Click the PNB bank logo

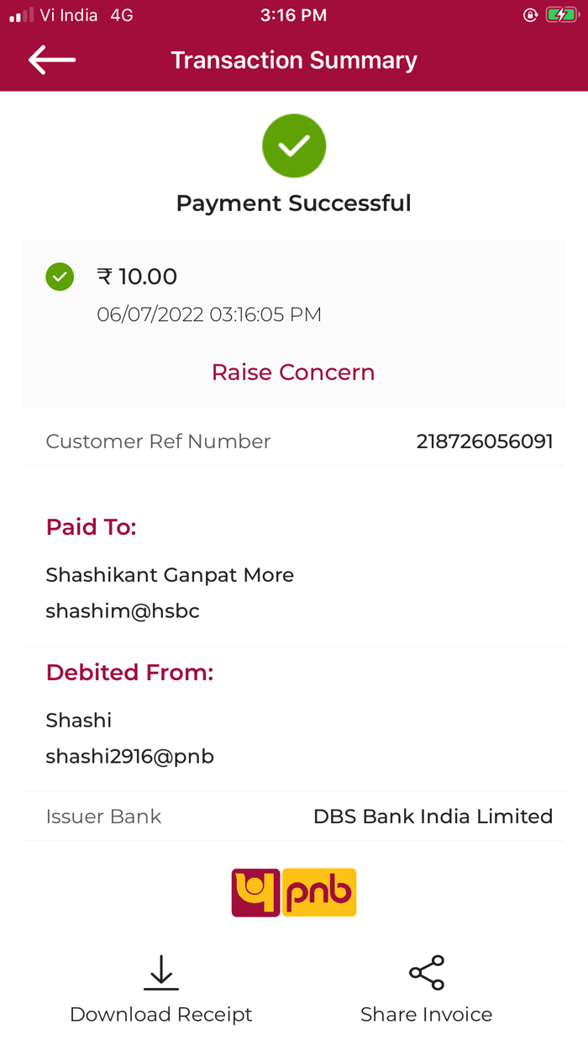pos(293,892)
